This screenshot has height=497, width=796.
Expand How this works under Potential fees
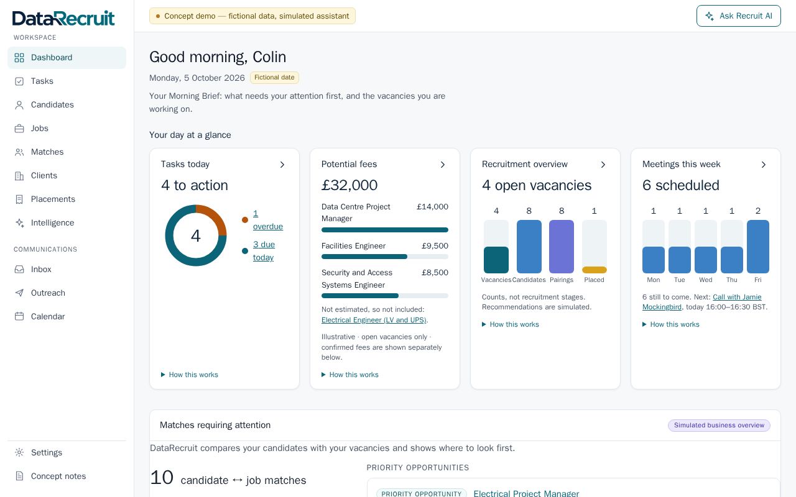coord(350,375)
